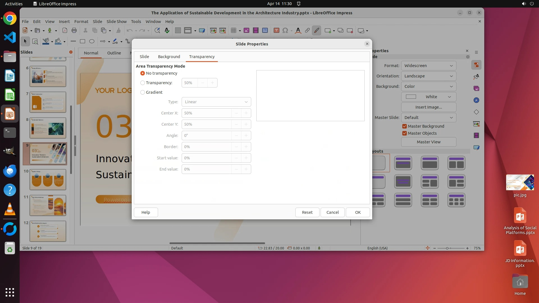539x303 pixels.
Task: Open the Format Widescreen dropdown
Action: tap(428, 66)
